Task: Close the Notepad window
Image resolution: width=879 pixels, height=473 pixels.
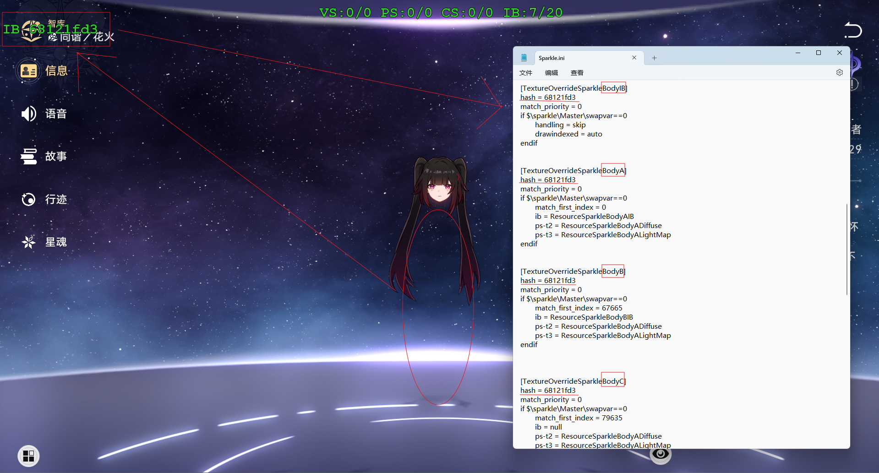Action: (840, 53)
